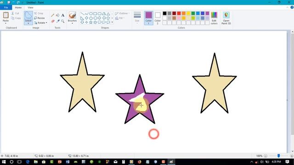The width and height of the screenshot is (294, 165).
Task: Choose the Right arrow shape
Action: [99, 18]
